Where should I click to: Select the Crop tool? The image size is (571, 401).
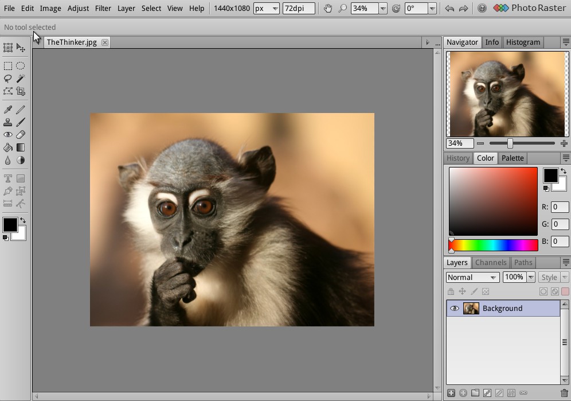[x=21, y=91]
